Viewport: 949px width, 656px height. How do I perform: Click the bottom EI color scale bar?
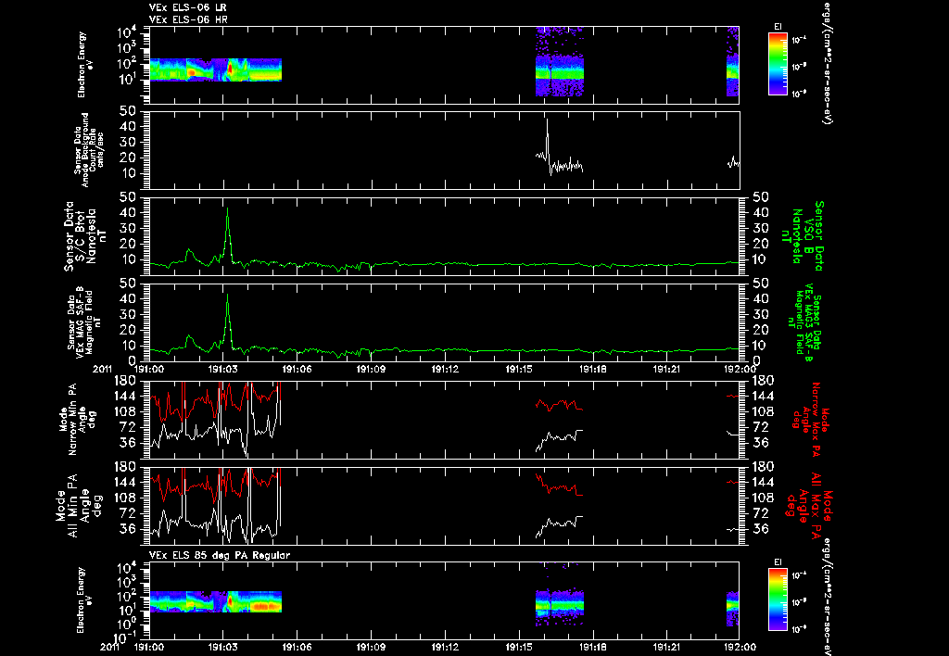778,599
